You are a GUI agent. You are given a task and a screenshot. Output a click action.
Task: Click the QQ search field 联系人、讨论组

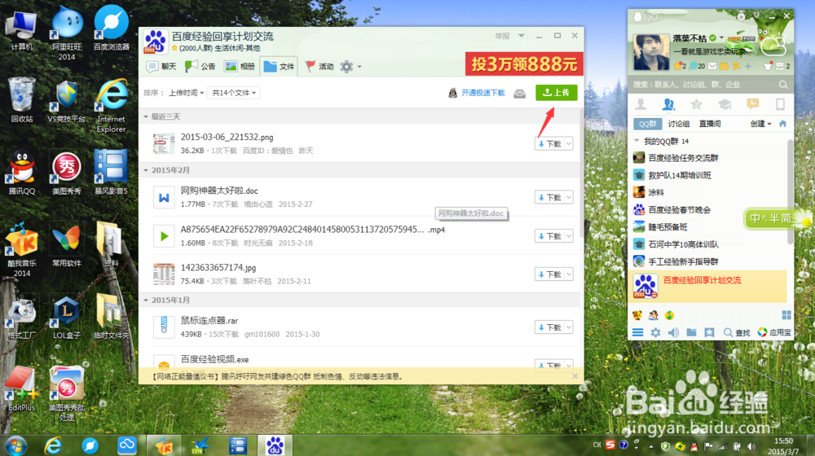[704, 85]
